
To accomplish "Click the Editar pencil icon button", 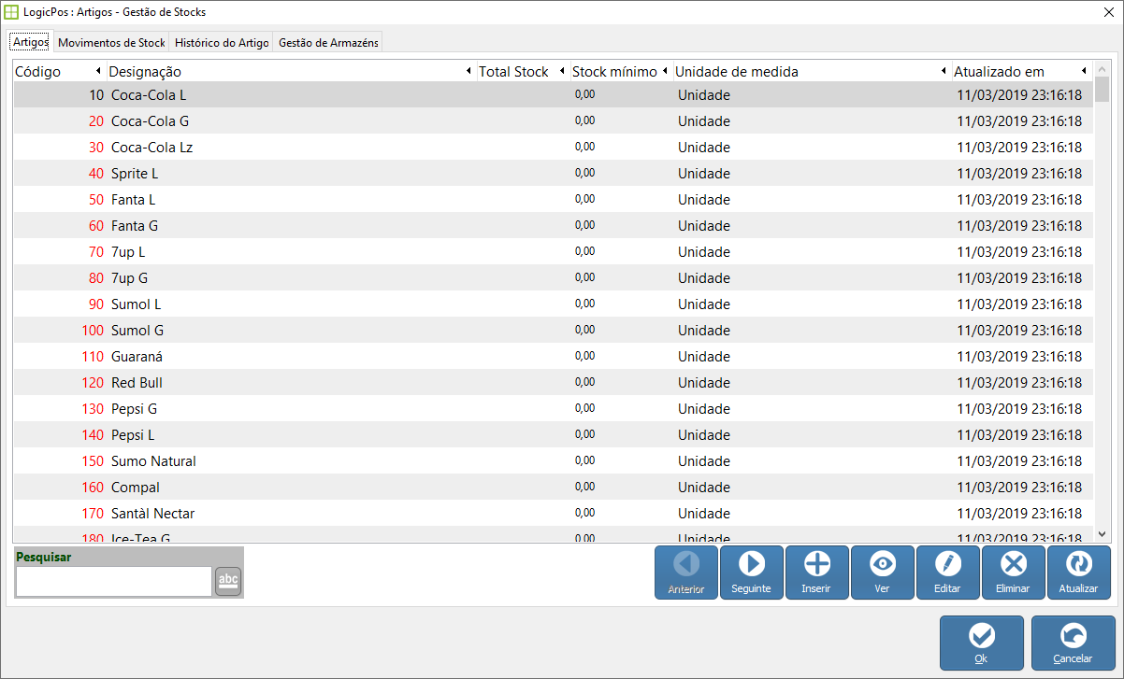I will coord(948,564).
